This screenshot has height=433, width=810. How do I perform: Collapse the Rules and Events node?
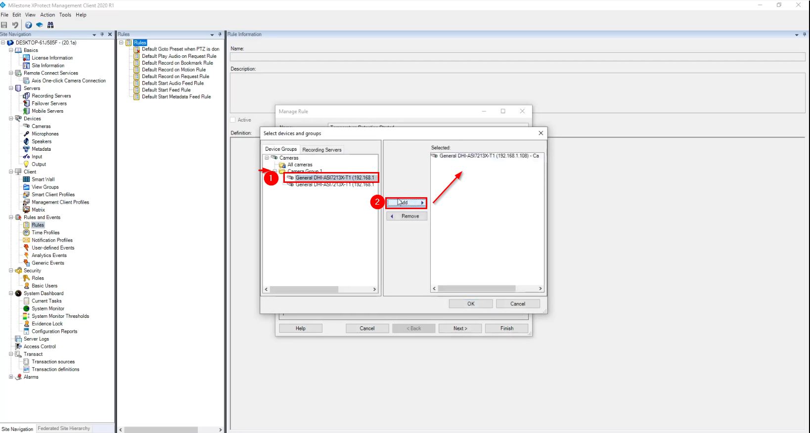[11, 217]
